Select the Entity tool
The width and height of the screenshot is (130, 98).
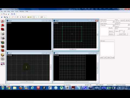click(x=3, y=34)
